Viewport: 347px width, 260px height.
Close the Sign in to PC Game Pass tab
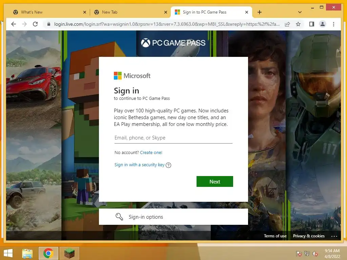click(x=247, y=12)
